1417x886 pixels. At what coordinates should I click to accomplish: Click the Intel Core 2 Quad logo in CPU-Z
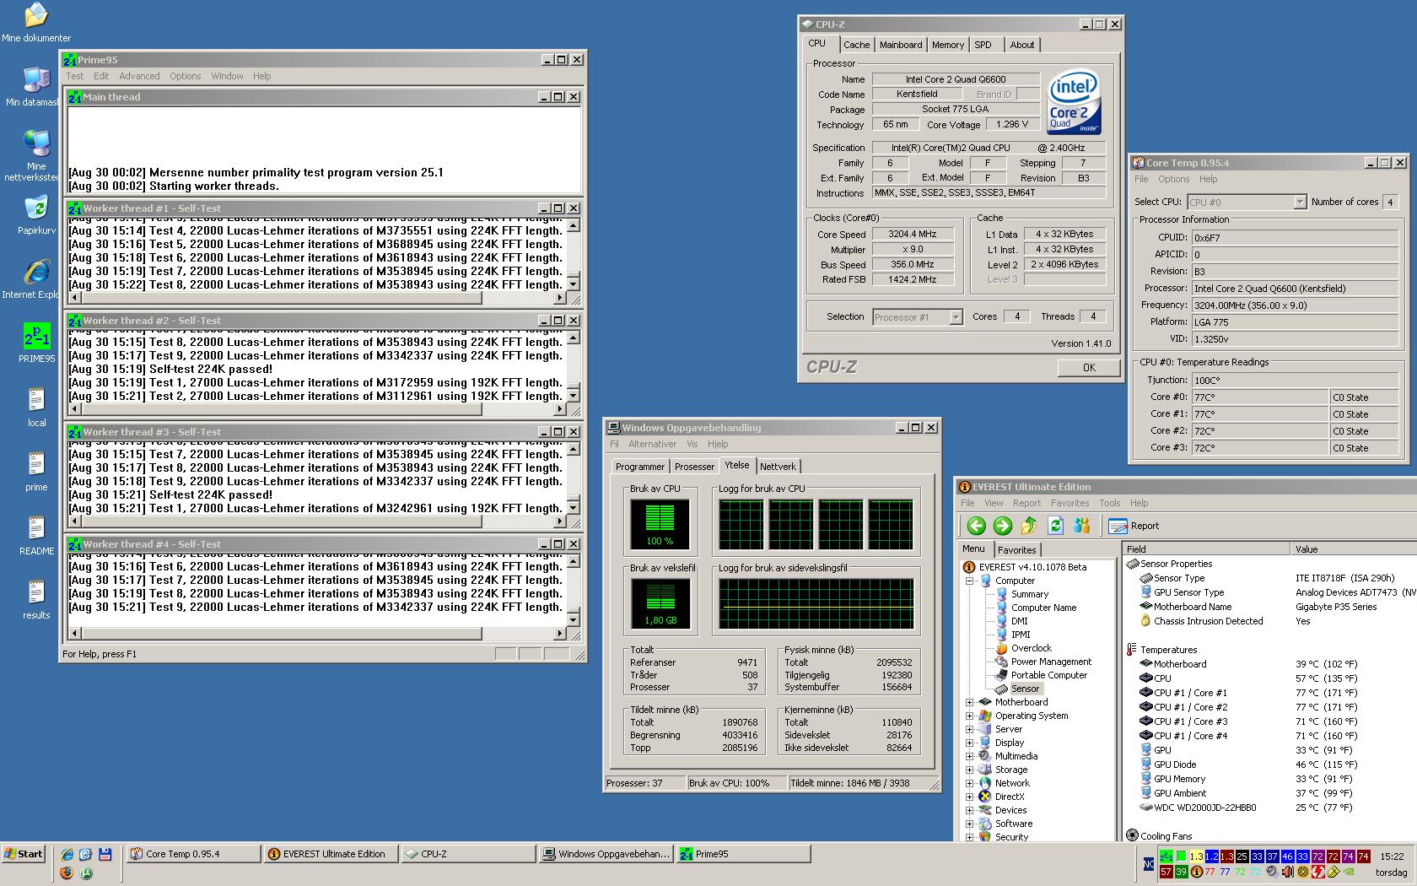tap(1074, 103)
